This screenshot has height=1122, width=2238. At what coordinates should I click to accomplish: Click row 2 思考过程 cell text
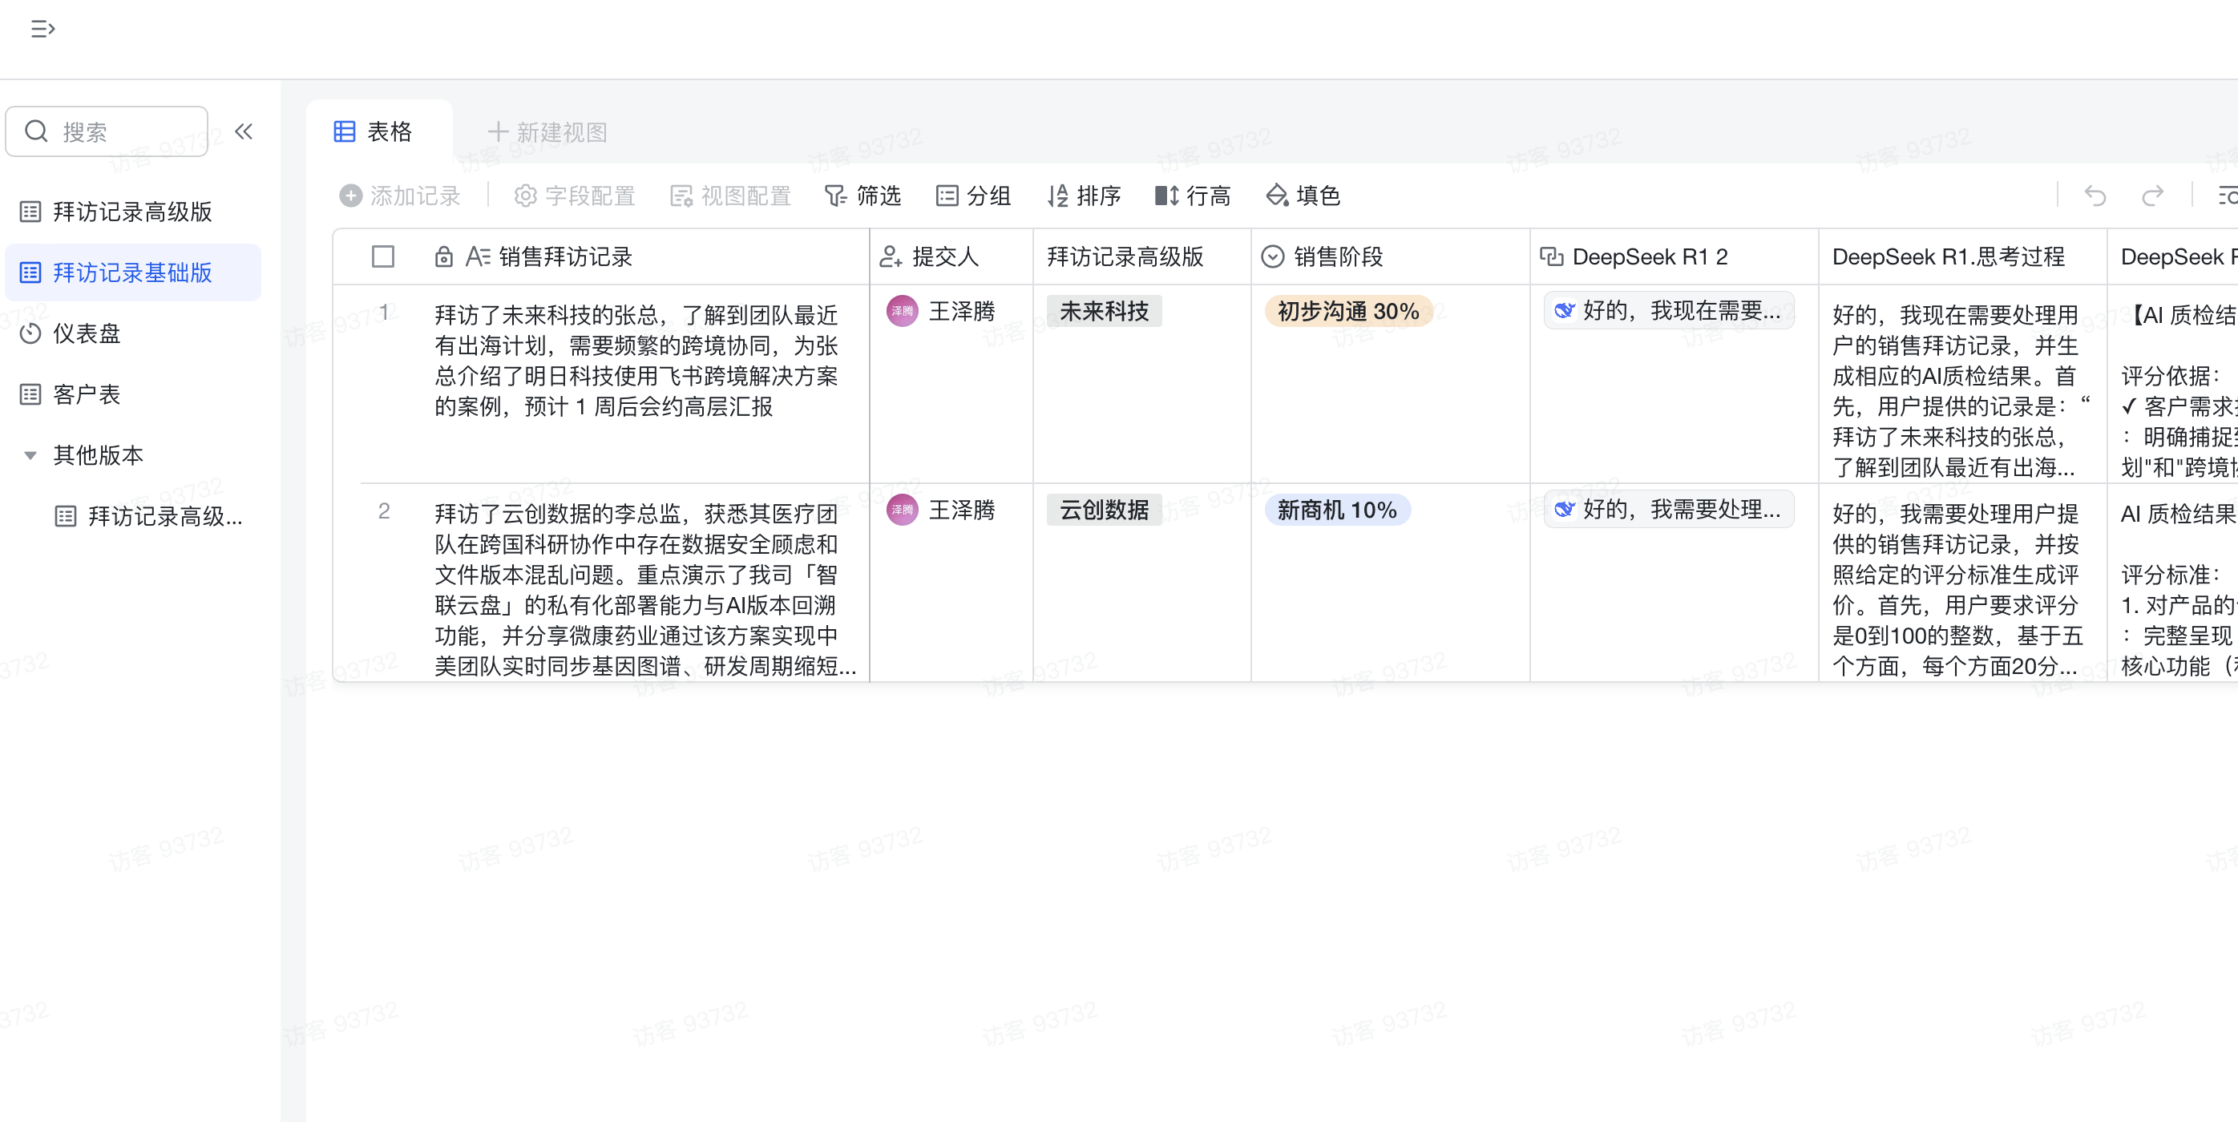coord(1958,591)
